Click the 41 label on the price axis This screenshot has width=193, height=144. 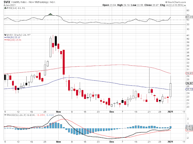pyautogui.click(x=188, y=35)
